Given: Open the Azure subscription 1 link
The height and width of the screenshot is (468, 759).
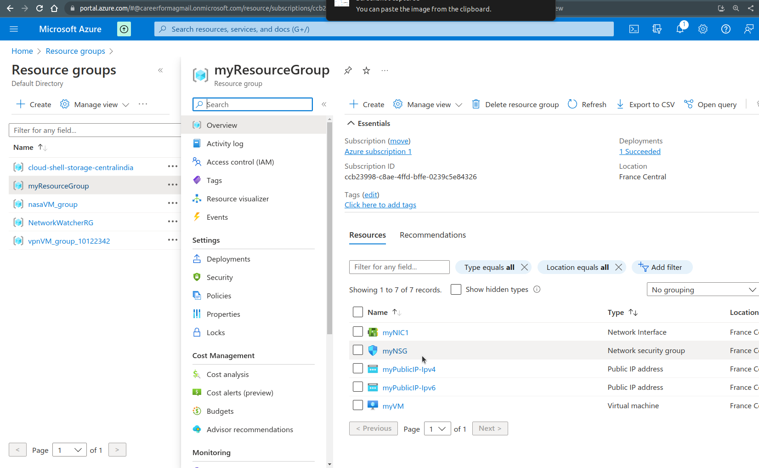Looking at the screenshot, I should point(378,151).
